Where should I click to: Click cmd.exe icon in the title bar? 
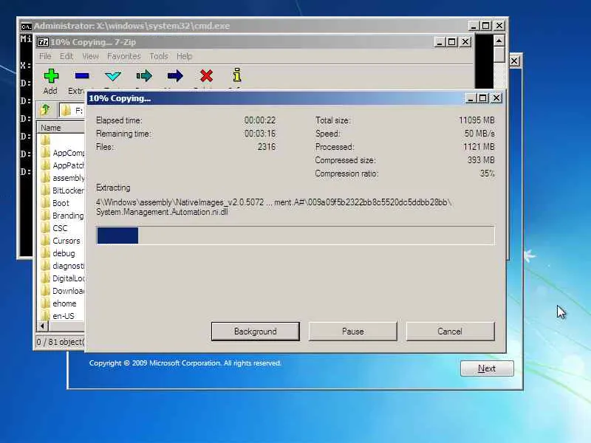pos(26,26)
